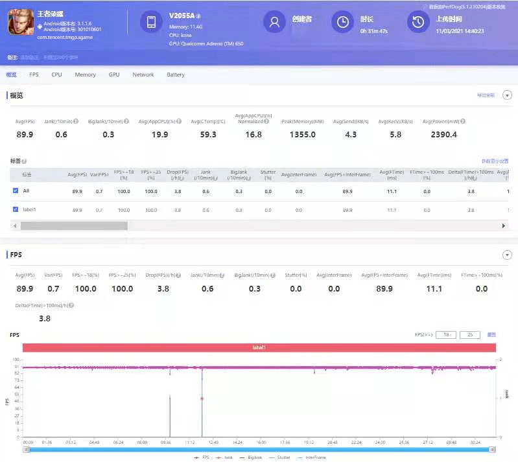This screenshot has height=462, width=518.
Task: Collapse the overview section with the circled arrow
Action: (507, 95)
